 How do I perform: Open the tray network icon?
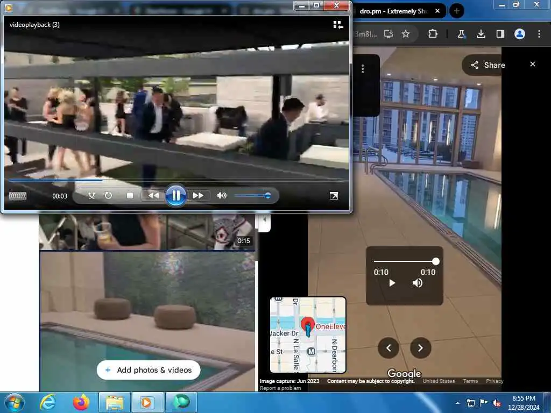click(x=470, y=403)
